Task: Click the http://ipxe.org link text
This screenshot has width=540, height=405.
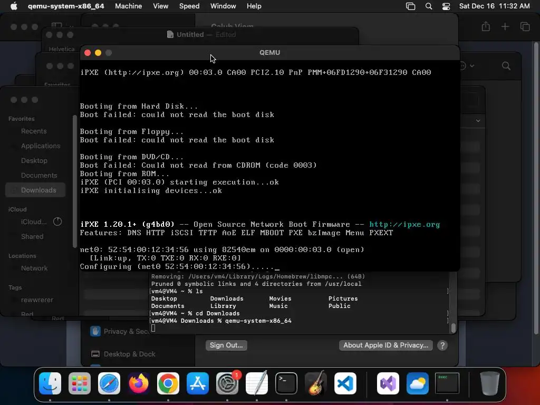Action: point(404,224)
